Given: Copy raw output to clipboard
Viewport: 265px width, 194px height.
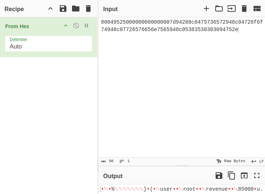Looking at the screenshot, I should tap(231, 175).
